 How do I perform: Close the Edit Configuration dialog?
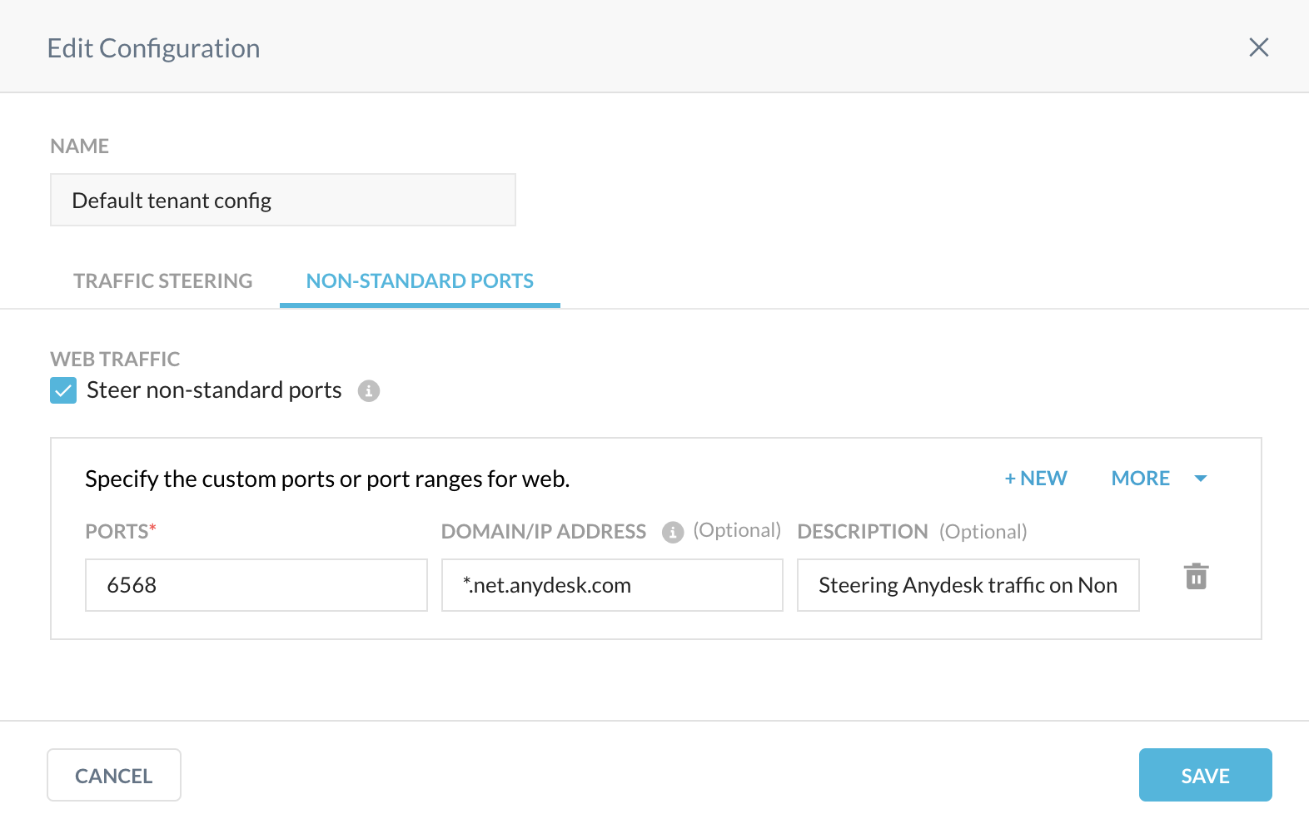pos(1258,47)
